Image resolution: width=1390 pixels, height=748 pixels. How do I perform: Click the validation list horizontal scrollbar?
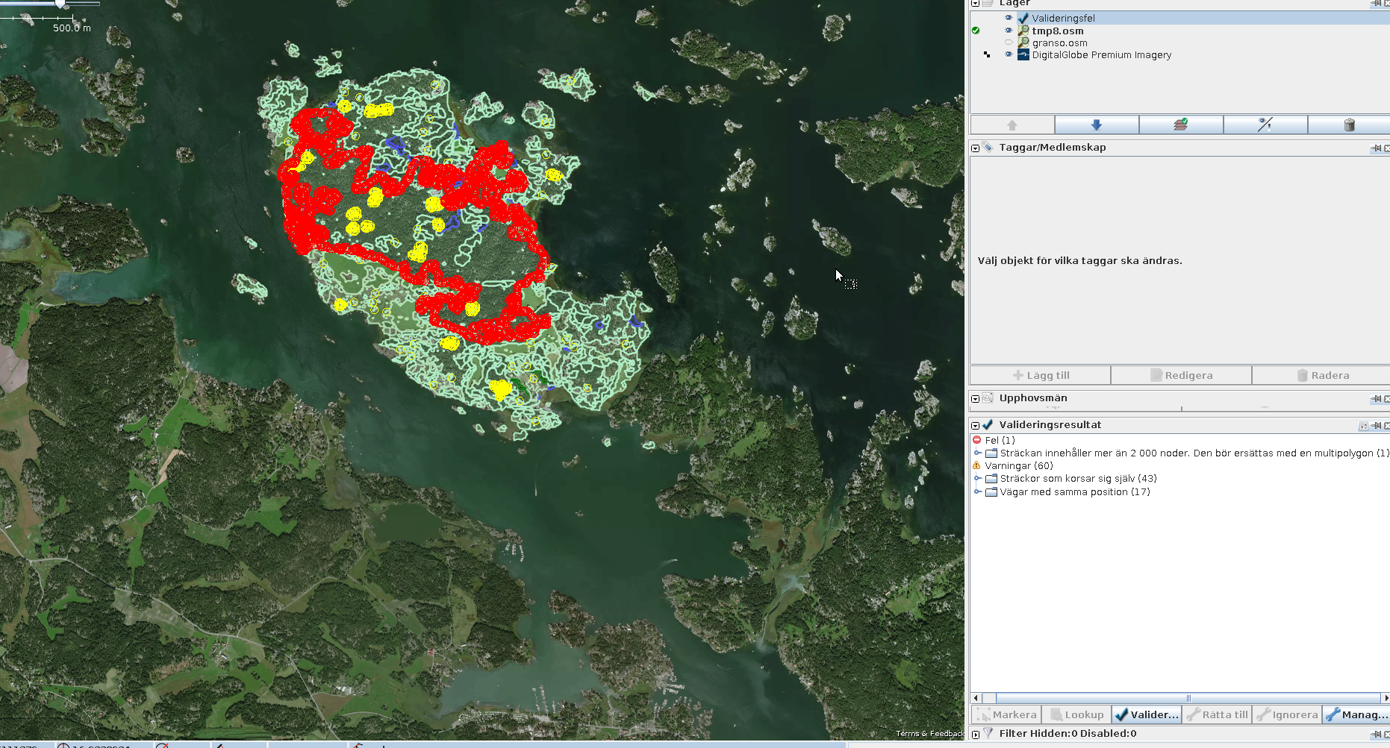[1187, 698]
